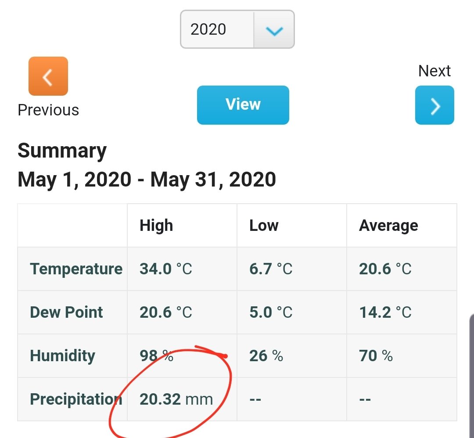Screen dimensions: 474x438
Task: Click the Precipitation row label
Action: coord(76,399)
